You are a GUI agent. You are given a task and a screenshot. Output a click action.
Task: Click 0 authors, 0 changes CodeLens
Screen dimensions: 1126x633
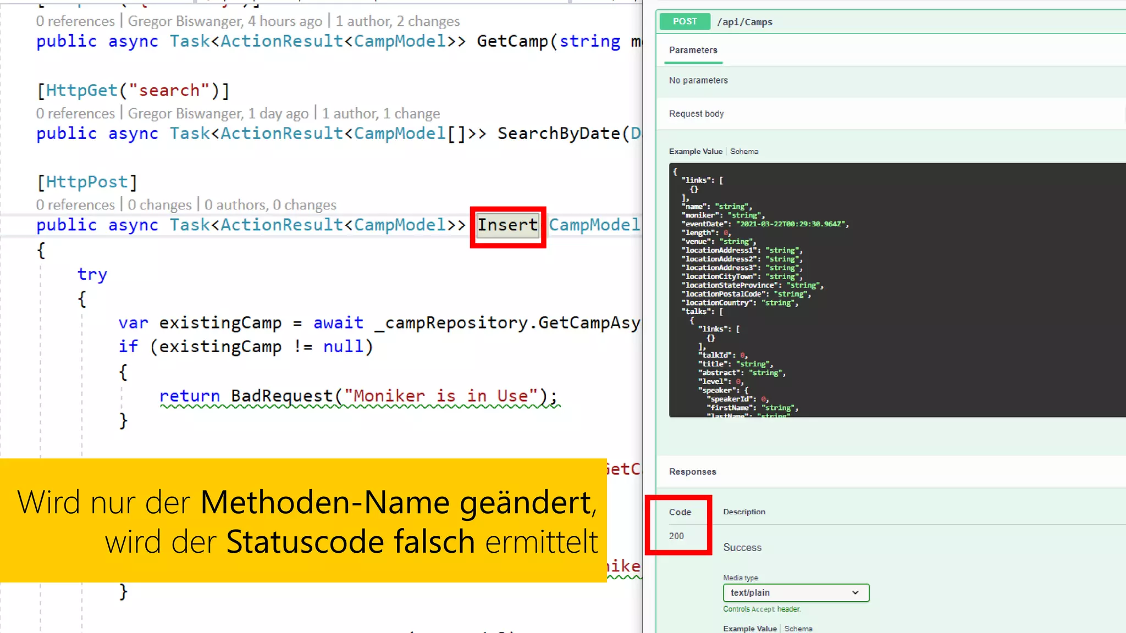pos(270,205)
